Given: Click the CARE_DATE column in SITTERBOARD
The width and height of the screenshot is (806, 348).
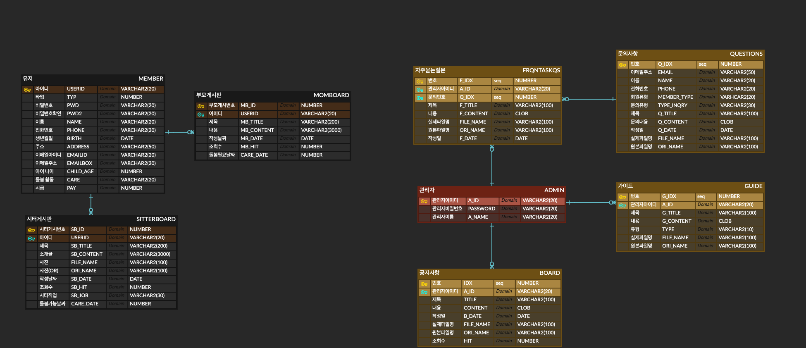Looking at the screenshot, I should tap(85, 304).
